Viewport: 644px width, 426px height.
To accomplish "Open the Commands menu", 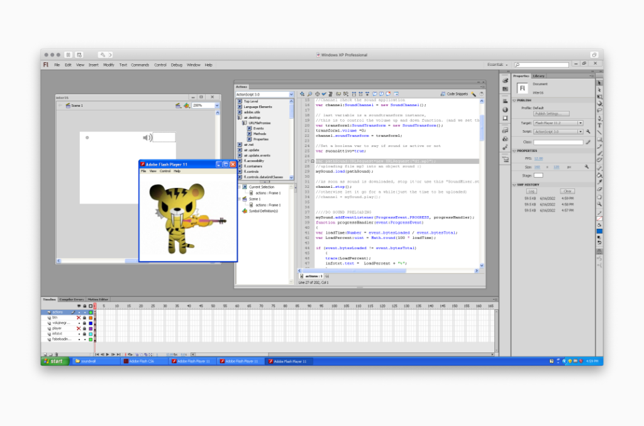I will (x=140, y=65).
